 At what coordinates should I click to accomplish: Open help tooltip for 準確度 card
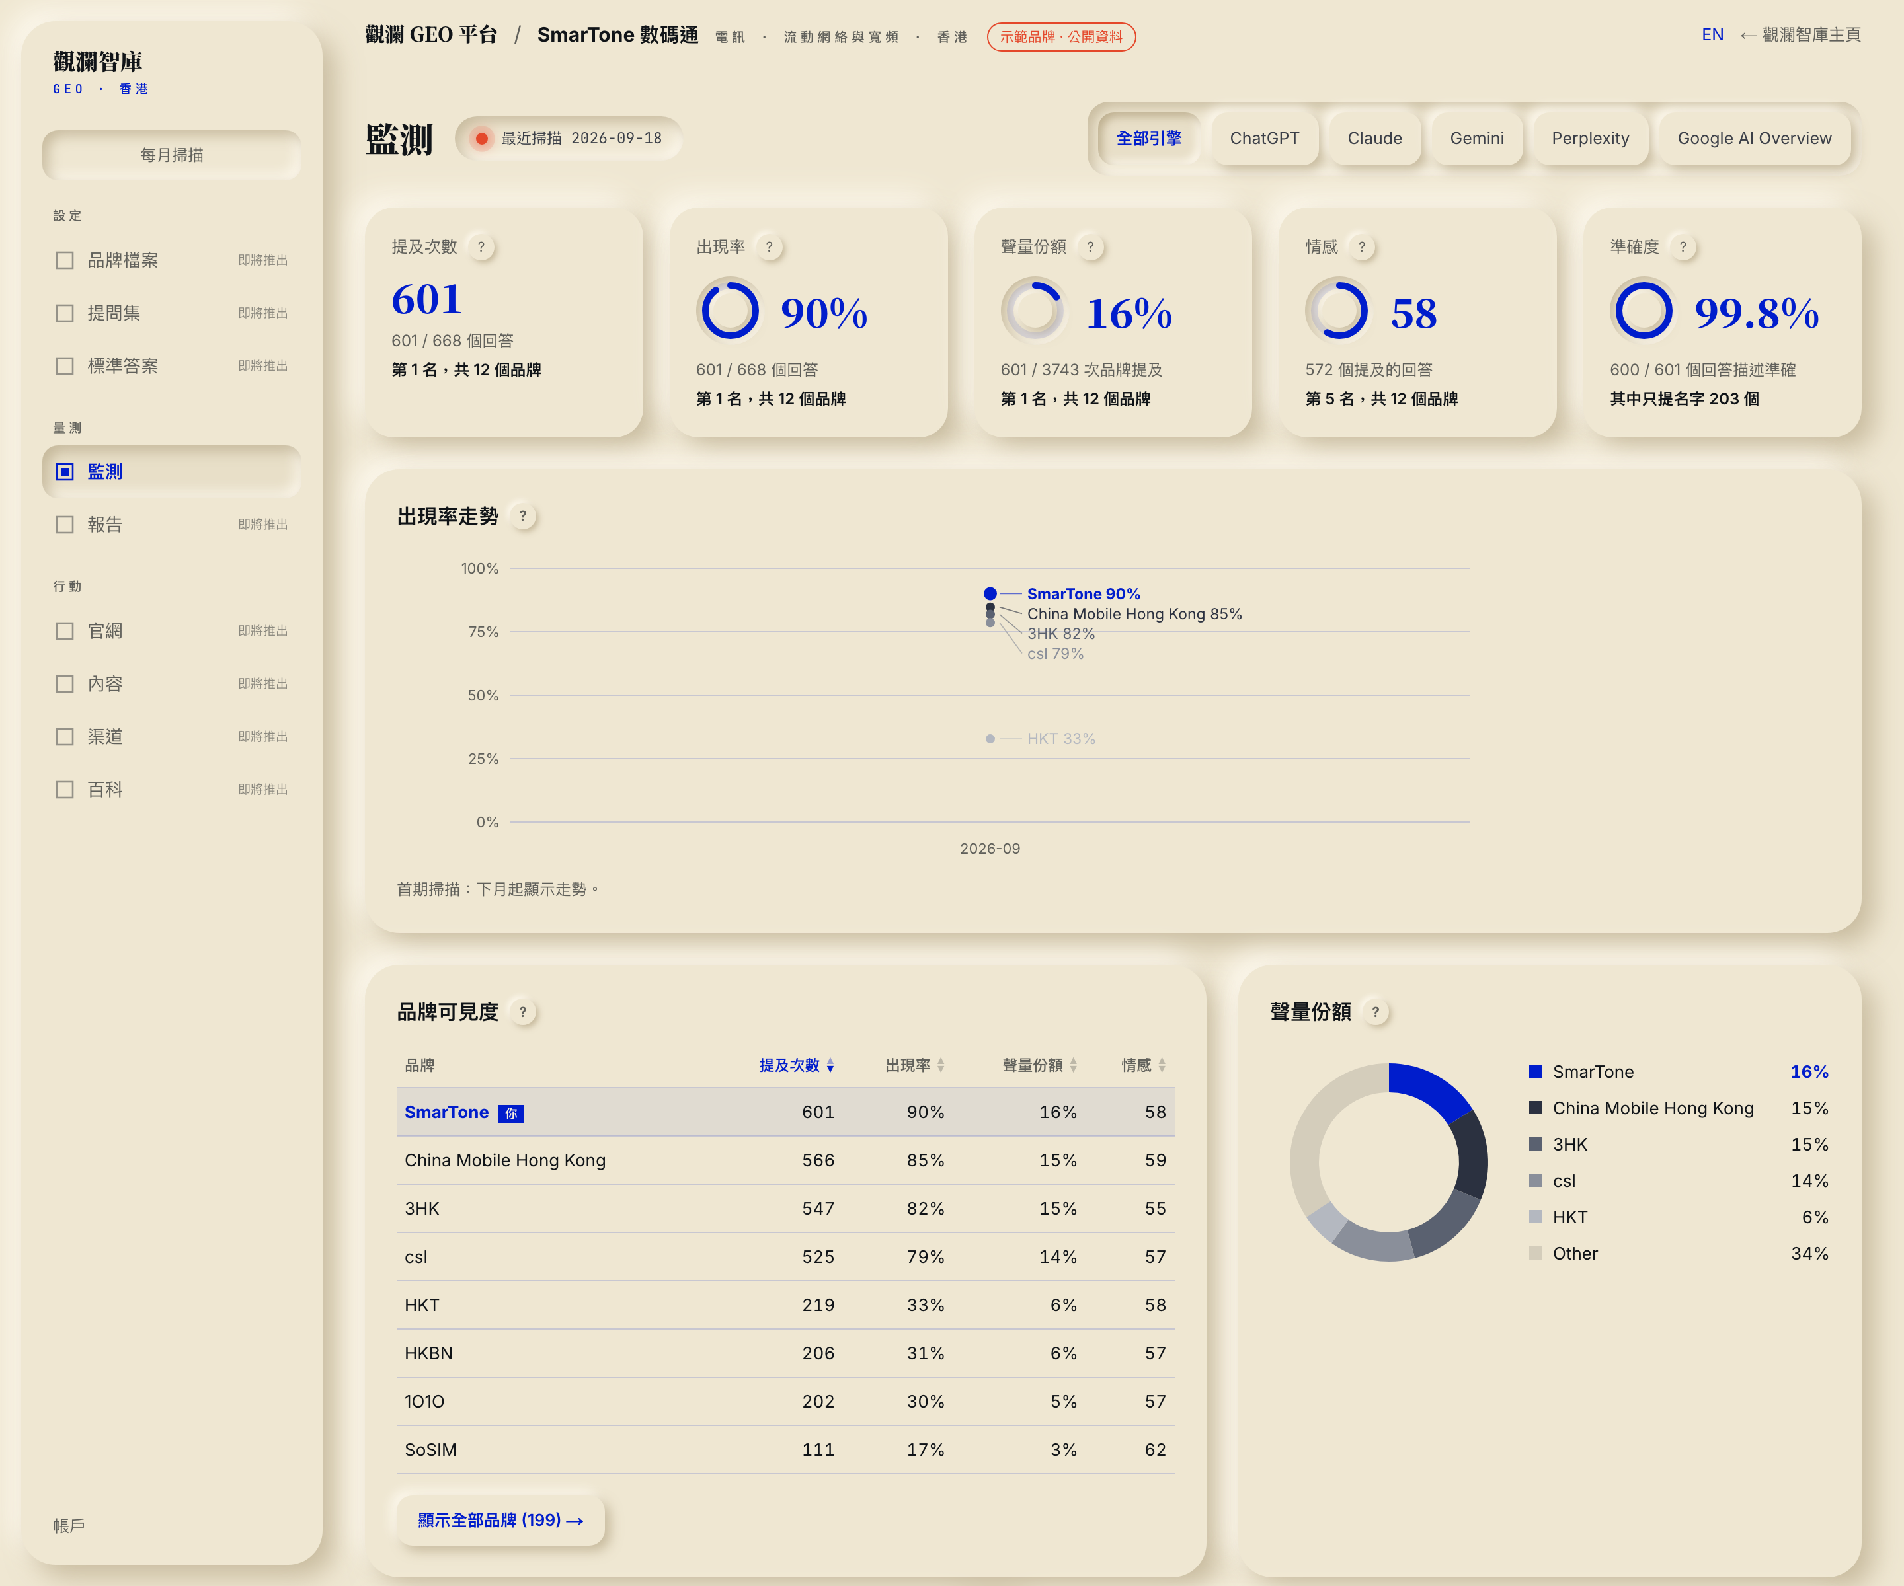1684,246
